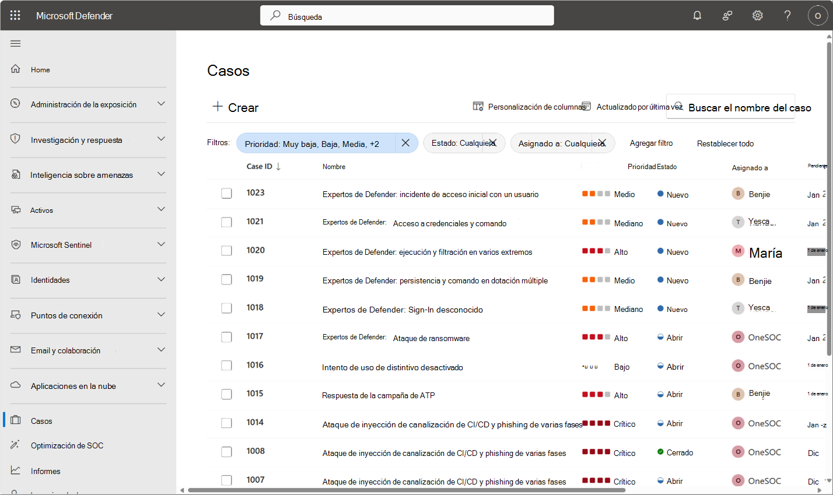Open the settings gear icon

[757, 16]
